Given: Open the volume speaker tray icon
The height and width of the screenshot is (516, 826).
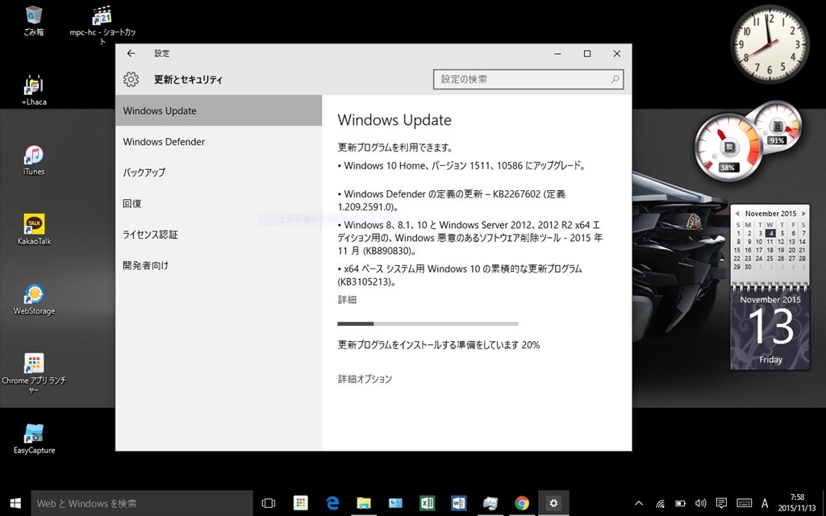Looking at the screenshot, I should [x=700, y=503].
